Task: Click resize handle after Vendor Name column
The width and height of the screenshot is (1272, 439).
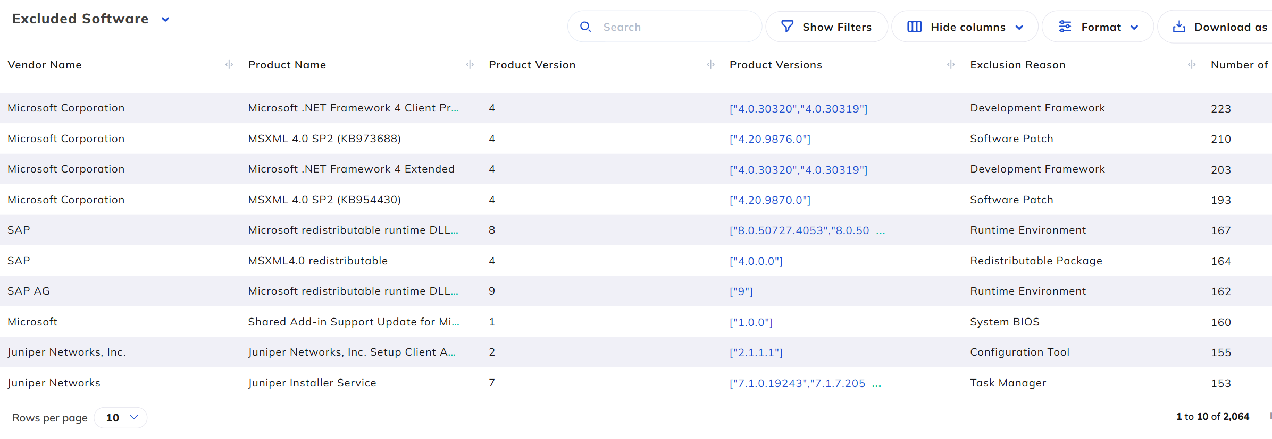Action: point(229,65)
